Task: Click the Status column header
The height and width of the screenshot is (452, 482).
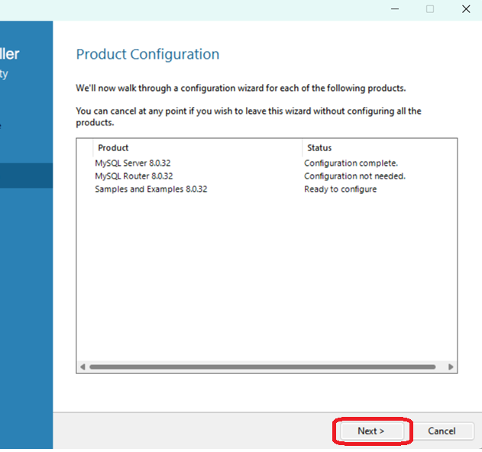Action: [x=379, y=148]
